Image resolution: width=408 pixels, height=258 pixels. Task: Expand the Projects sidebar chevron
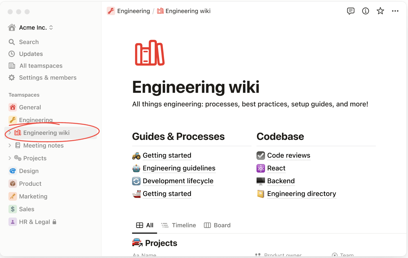click(x=10, y=158)
